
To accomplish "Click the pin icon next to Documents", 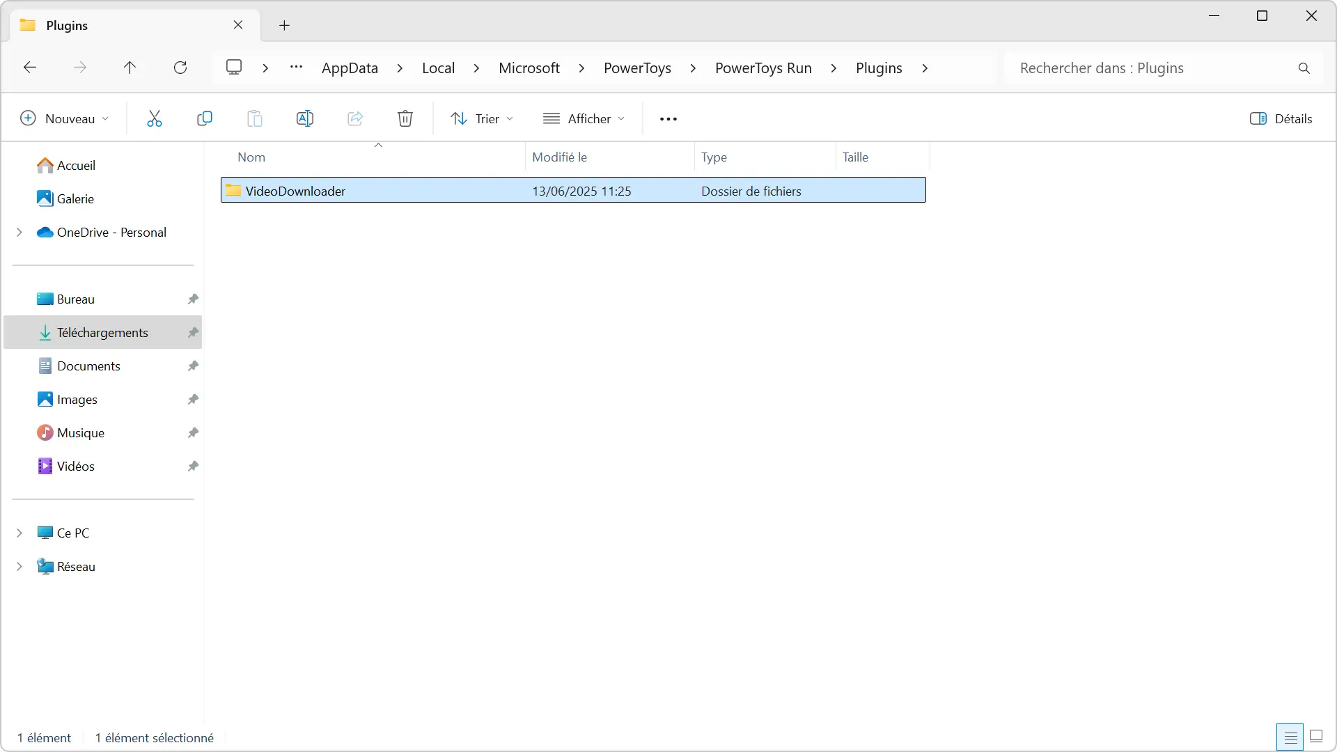I will [x=193, y=366].
